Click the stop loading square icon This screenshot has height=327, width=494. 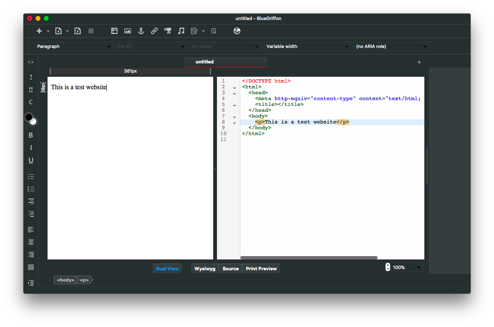pyautogui.click(x=91, y=31)
